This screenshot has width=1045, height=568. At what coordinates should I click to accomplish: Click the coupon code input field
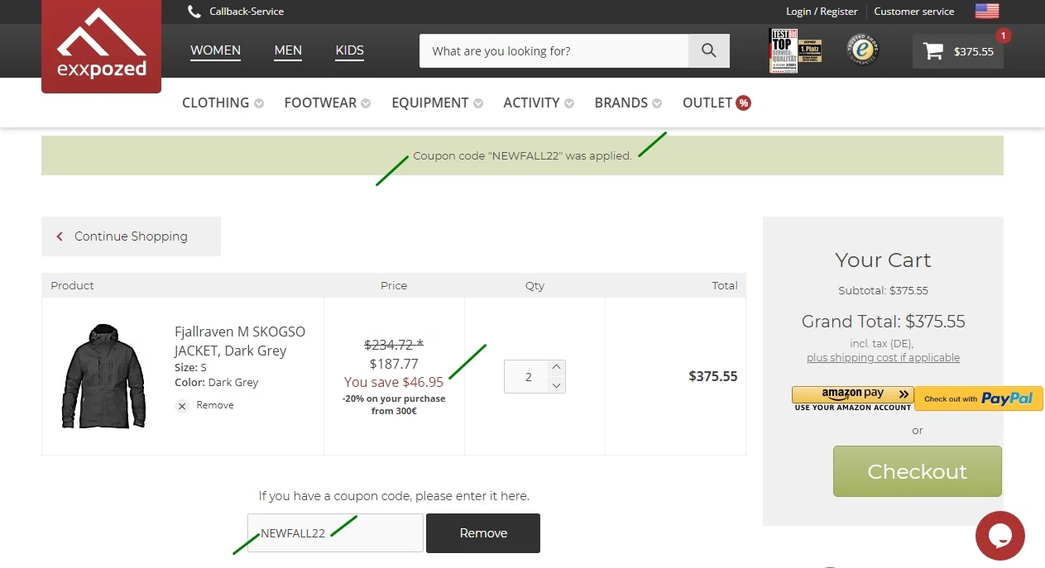click(x=335, y=533)
